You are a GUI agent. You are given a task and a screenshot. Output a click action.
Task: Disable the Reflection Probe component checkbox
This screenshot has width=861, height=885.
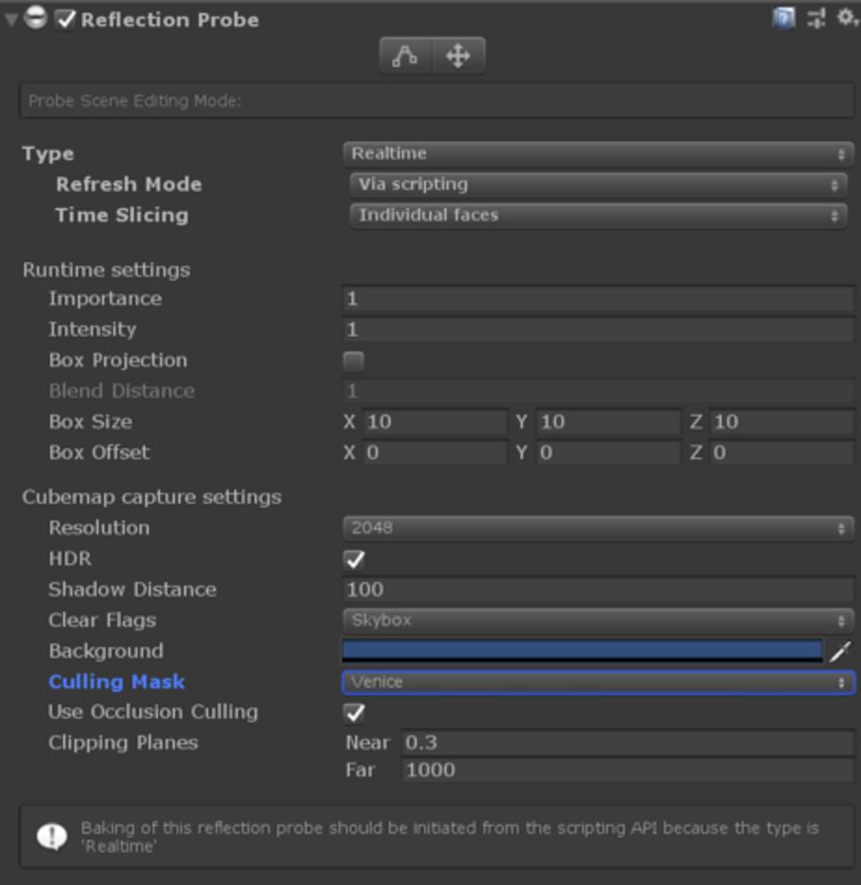pos(65,20)
